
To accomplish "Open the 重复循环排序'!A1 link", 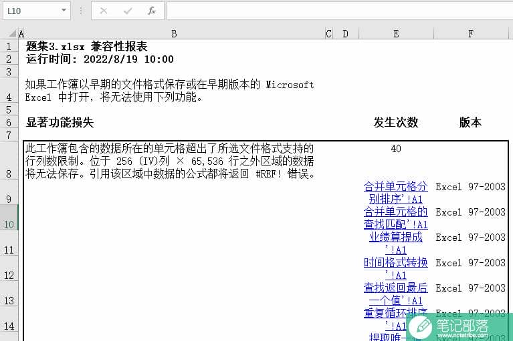I will [395, 319].
